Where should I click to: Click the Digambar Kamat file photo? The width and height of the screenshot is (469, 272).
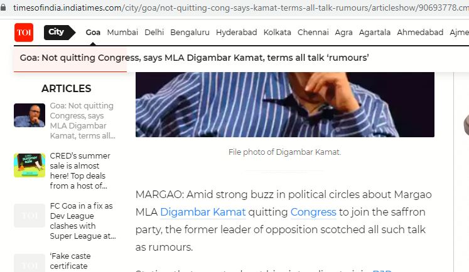[285, 105]
